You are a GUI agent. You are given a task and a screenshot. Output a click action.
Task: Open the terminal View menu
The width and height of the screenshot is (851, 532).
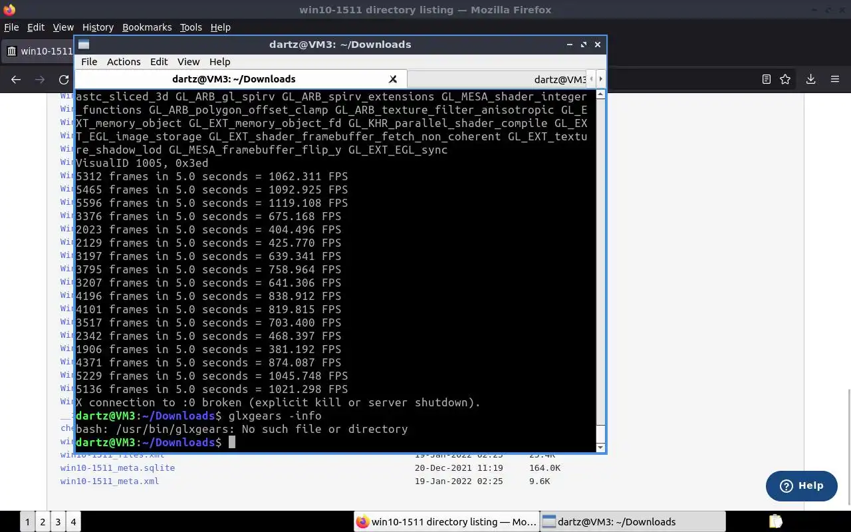(188, 61)
